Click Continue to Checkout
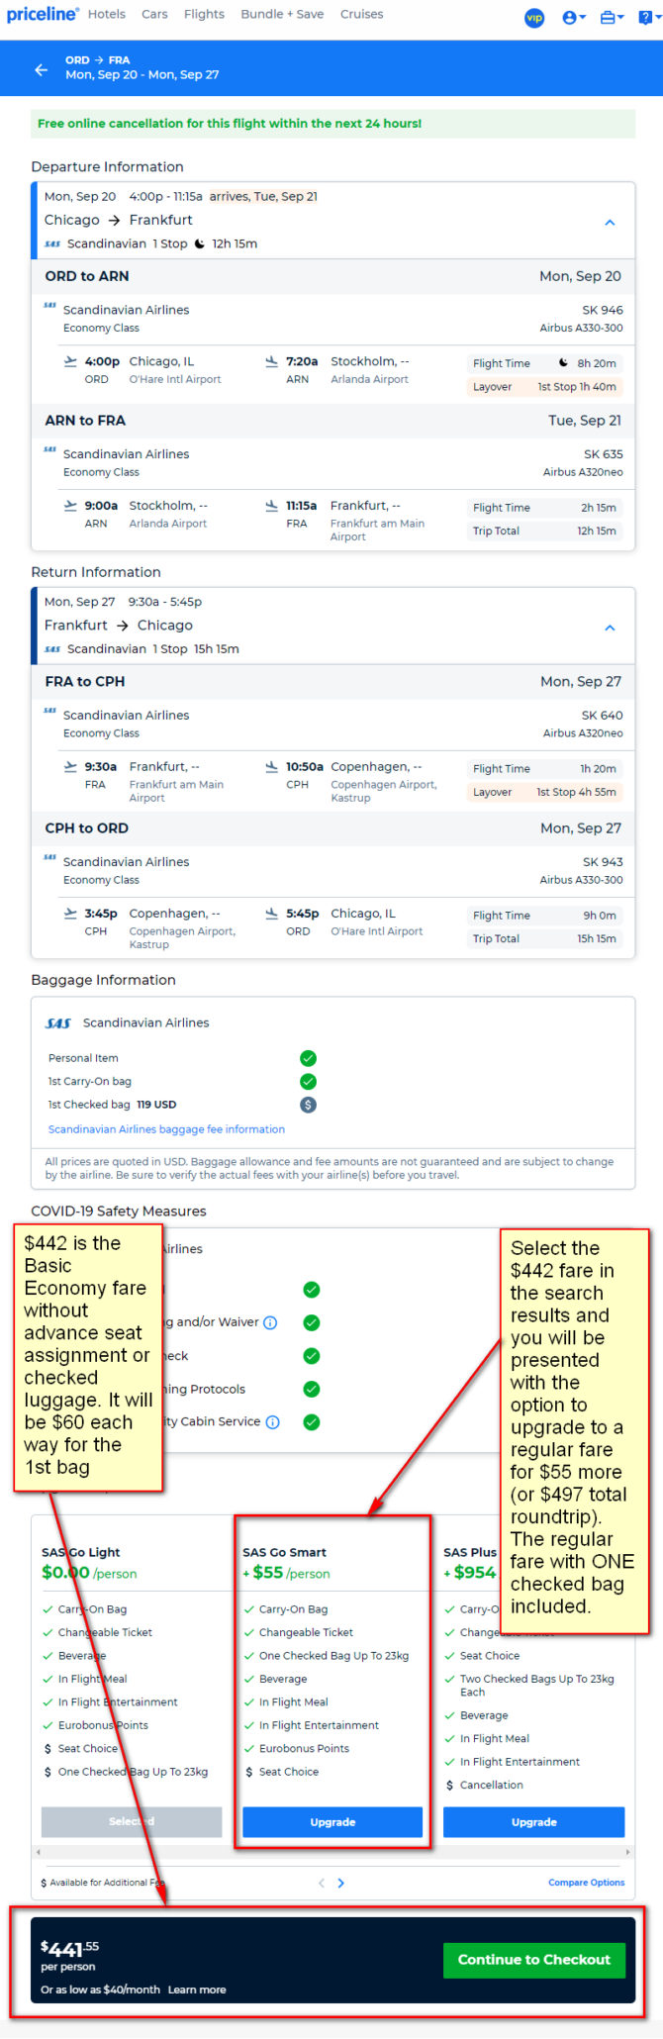The image size is (663, 2039). 534,1960
